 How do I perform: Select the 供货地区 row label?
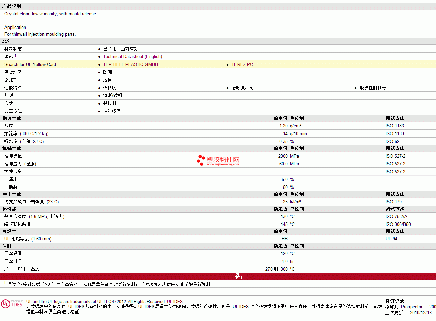point(13,72)
